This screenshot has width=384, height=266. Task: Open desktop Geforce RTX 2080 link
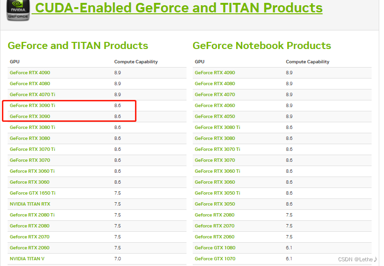point(30,226)
